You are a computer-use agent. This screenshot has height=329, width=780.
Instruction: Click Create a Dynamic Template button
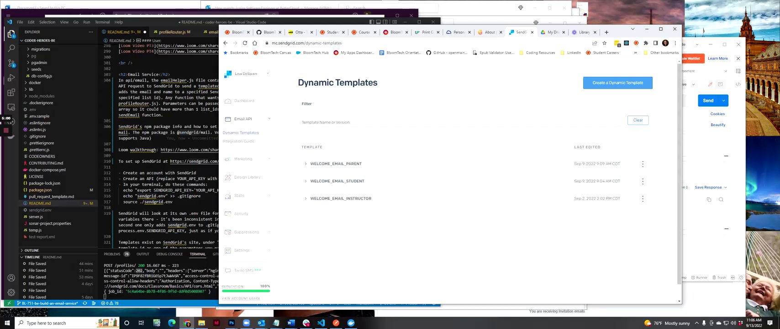[617, 83]
